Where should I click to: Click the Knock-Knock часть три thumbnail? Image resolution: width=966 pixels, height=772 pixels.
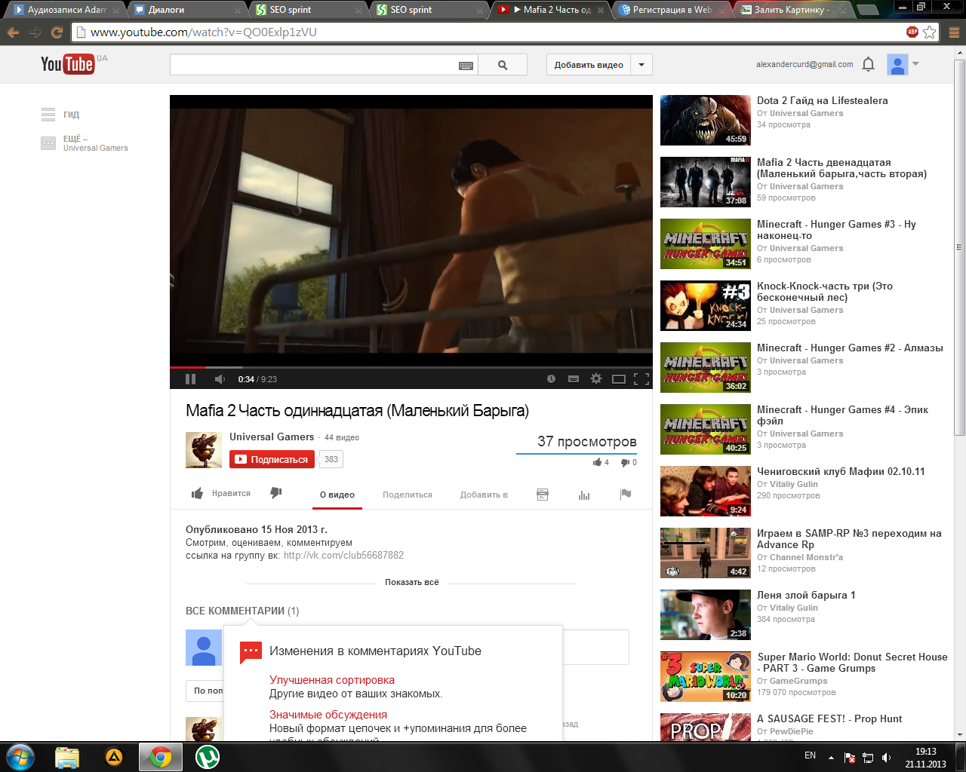706,305
